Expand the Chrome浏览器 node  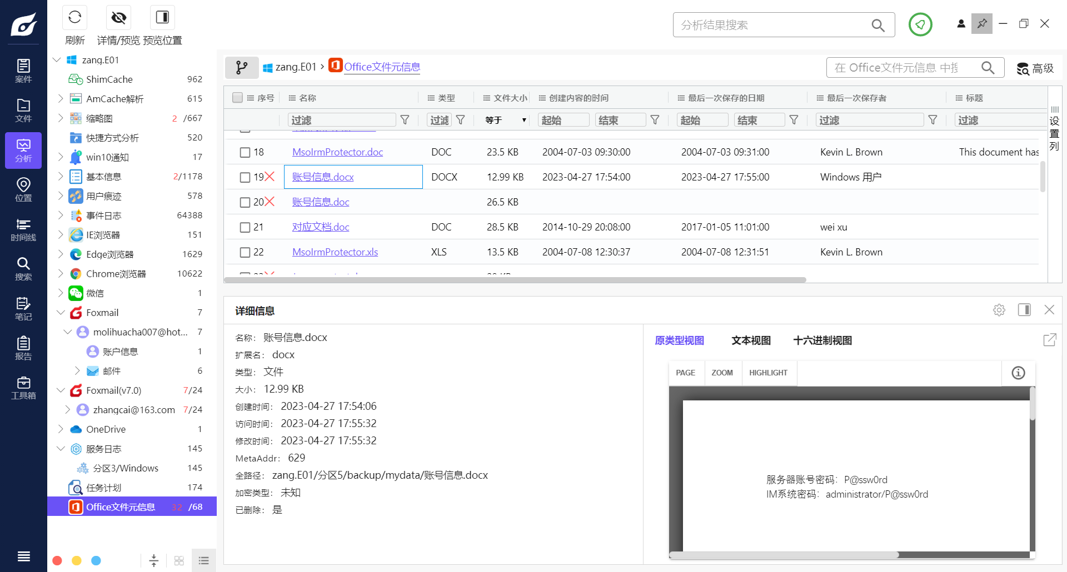61,273
